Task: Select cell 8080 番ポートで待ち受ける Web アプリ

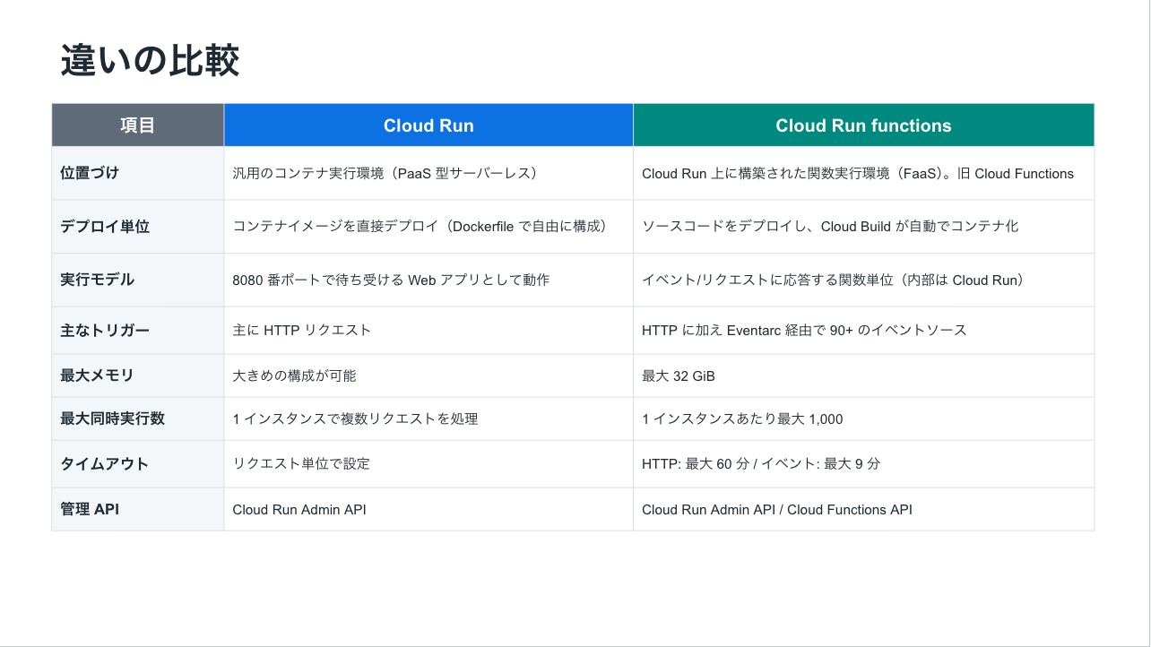Action: (x=428, y=280)
